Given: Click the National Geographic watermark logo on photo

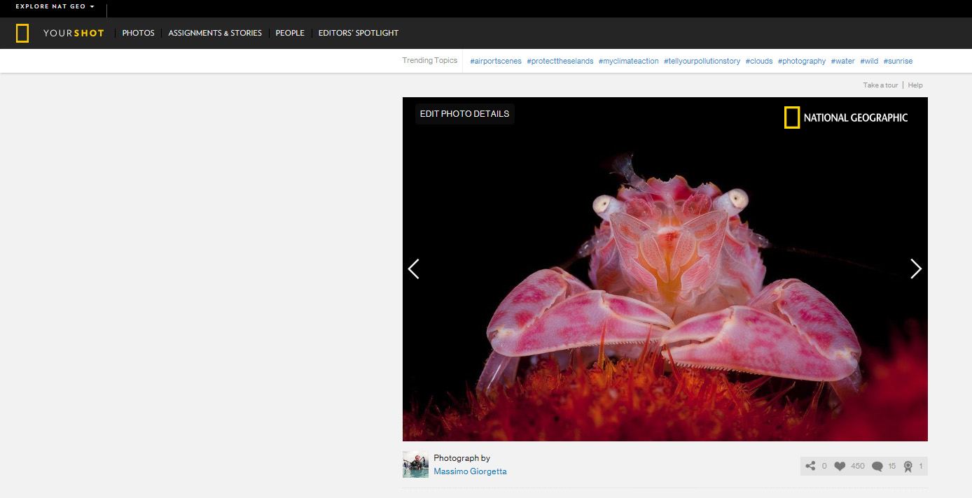Looking at the screenshot, I should 845,118.
